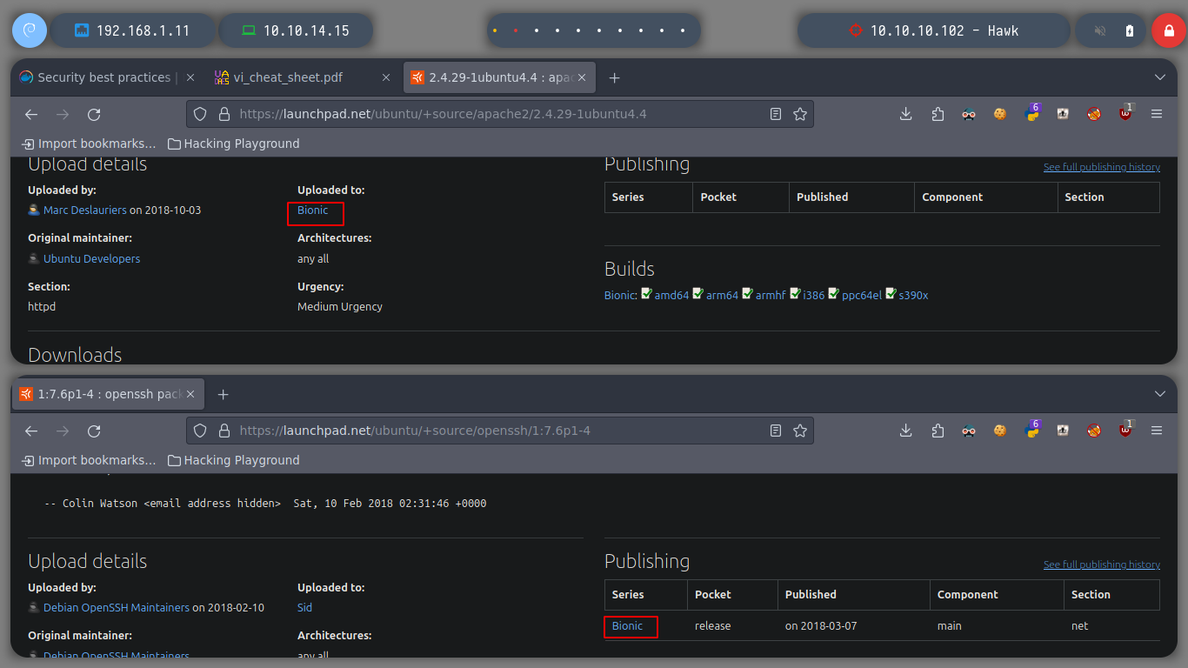Image resolution: width=1188 pixels, height=668 pixels.
Task: Open the cookie extension in apache2 window
Action: coord(999,114)
